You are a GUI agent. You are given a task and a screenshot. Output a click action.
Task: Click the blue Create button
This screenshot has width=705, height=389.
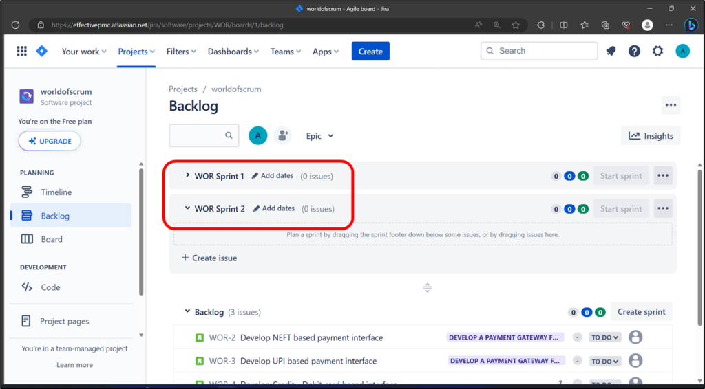point(370,51)
